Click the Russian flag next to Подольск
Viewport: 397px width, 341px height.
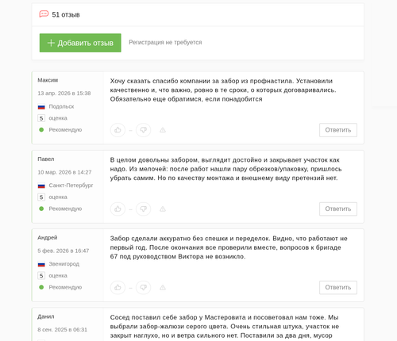pyautogui.click(x=41, y=107)
